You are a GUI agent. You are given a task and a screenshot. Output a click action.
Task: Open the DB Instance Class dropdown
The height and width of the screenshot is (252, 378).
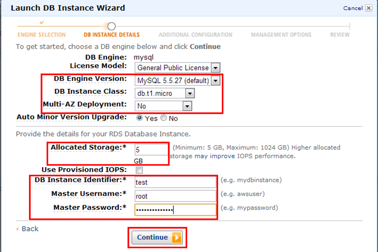pos(164,93)
